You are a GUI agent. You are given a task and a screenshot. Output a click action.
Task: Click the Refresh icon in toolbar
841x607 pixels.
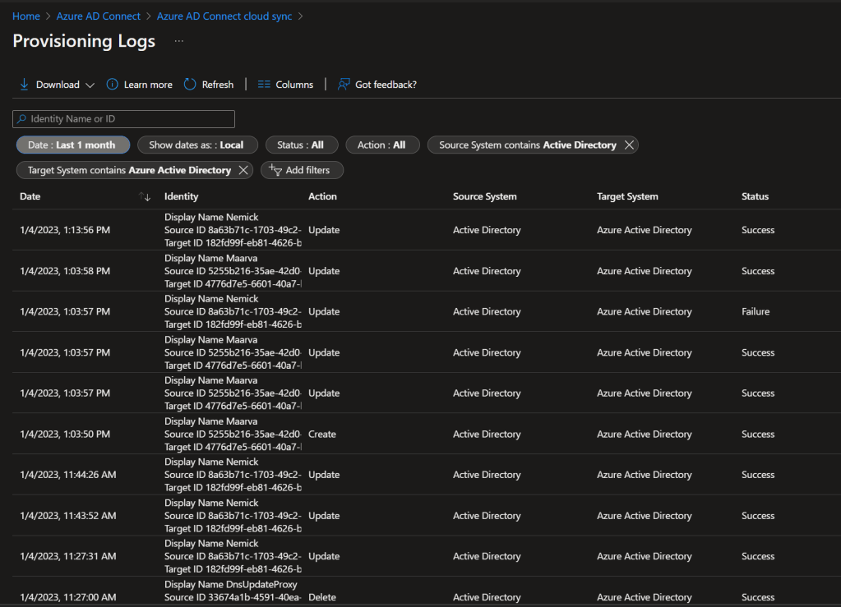click(x=190, y=85)
